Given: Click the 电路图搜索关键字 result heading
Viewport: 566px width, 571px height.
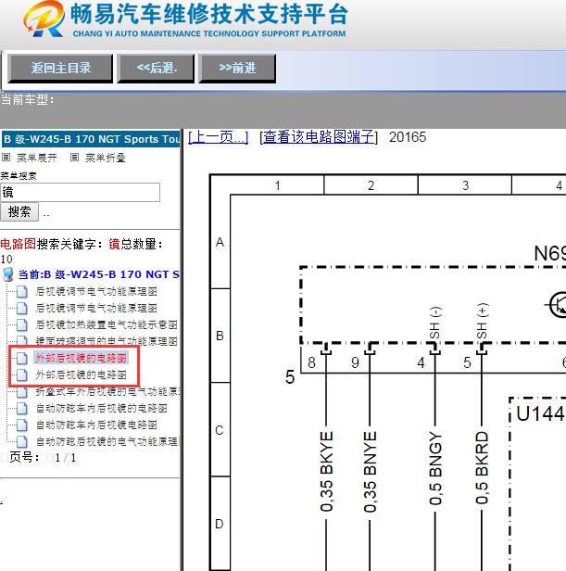Looking at the screenshot, I should (x=82, y=244).
